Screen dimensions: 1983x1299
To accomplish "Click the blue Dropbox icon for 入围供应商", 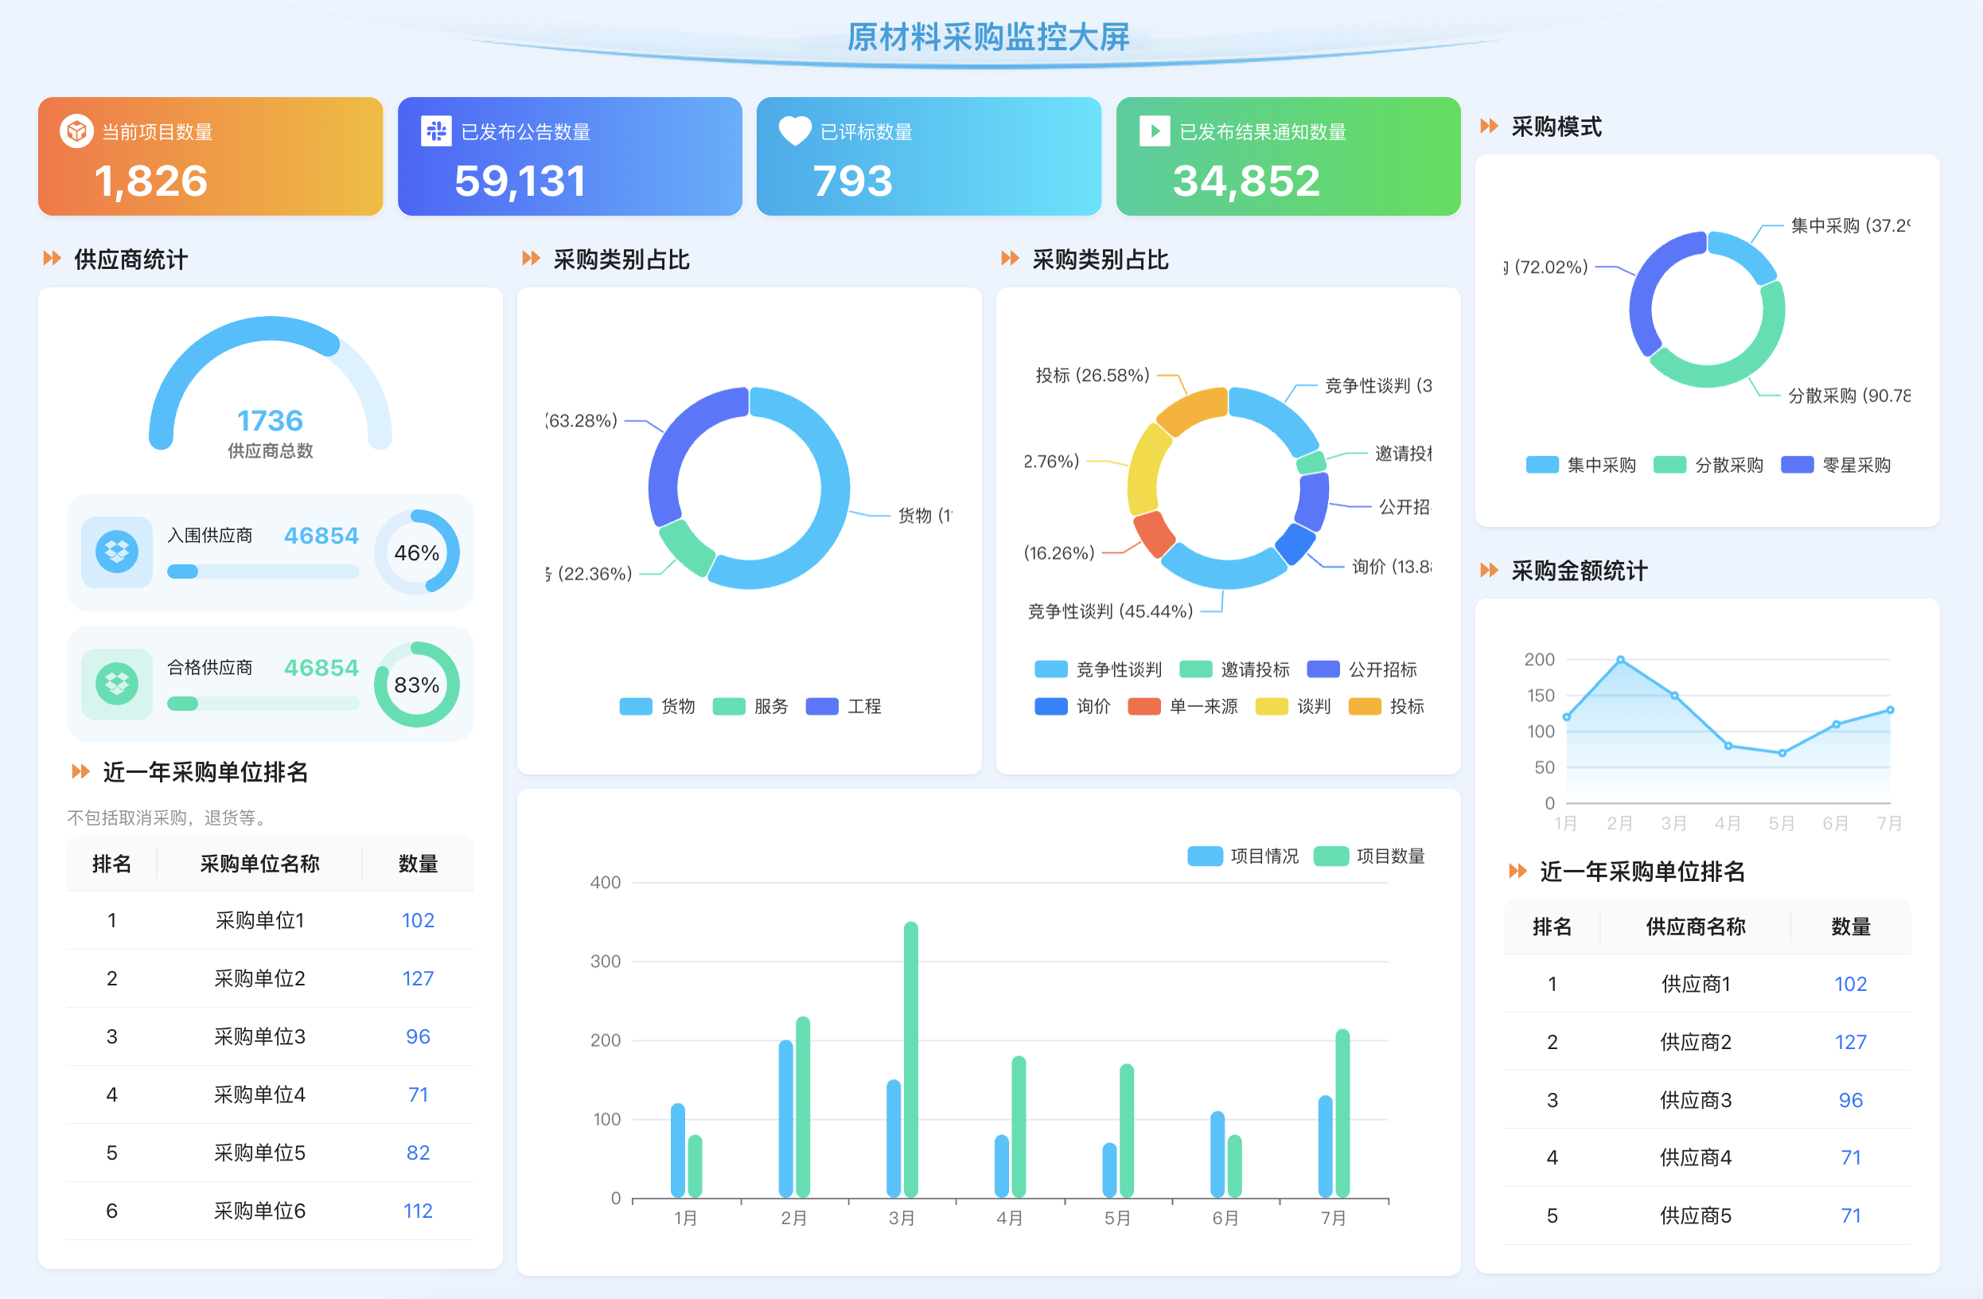I will coord(117,552).
